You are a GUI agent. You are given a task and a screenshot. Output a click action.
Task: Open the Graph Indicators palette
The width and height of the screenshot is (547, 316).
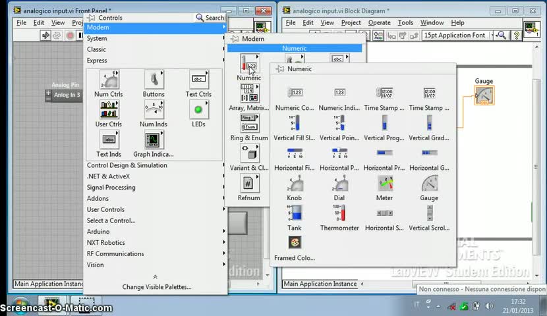(153, 140)
